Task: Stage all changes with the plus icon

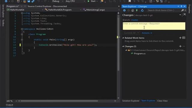Action: point(180,46)
